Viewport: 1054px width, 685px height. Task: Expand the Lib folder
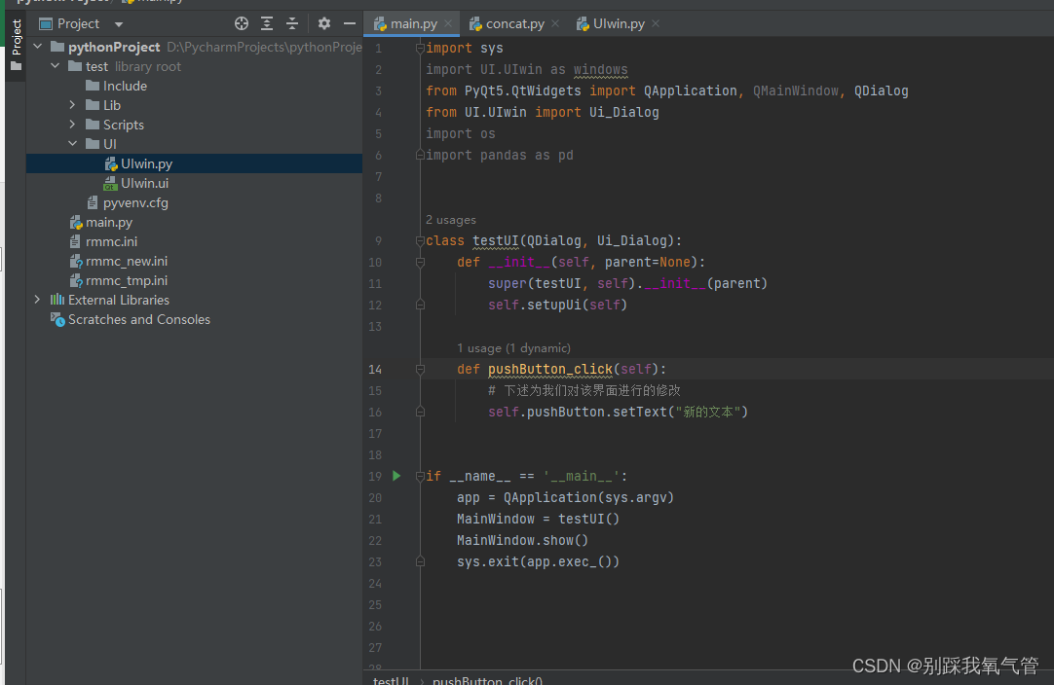[x=73, y=105]
